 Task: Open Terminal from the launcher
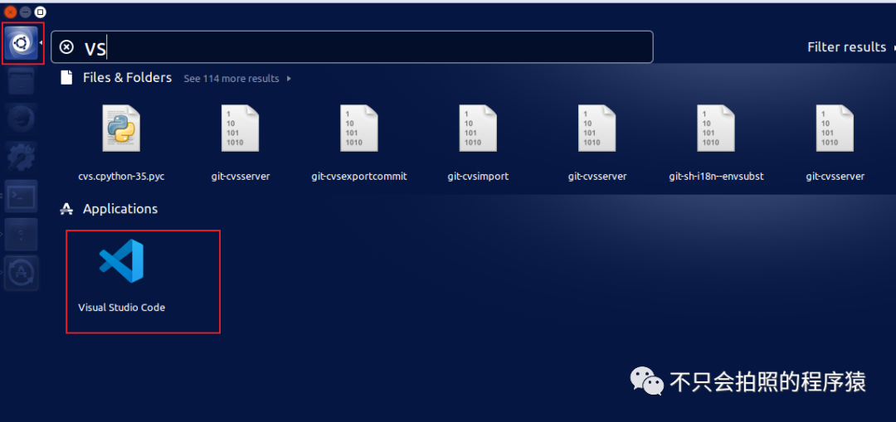pyautogui.click(x=21, y=196)
